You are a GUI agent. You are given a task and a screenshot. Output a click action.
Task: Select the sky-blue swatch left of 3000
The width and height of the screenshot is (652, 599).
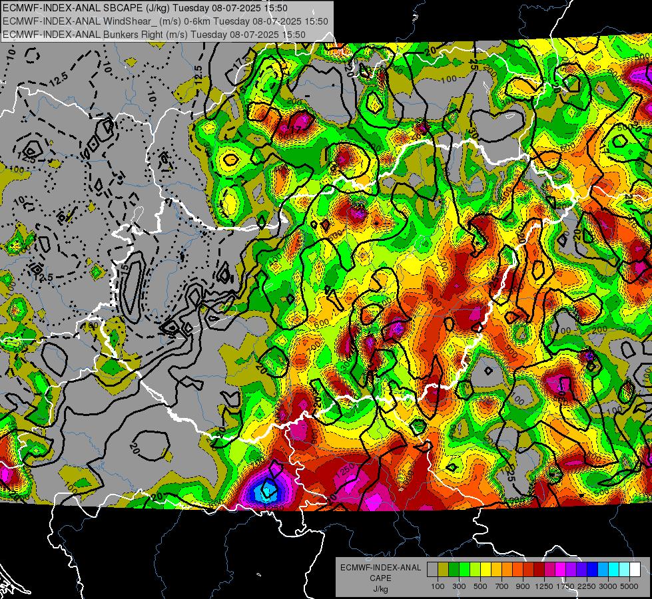click(x=603, y=570)
